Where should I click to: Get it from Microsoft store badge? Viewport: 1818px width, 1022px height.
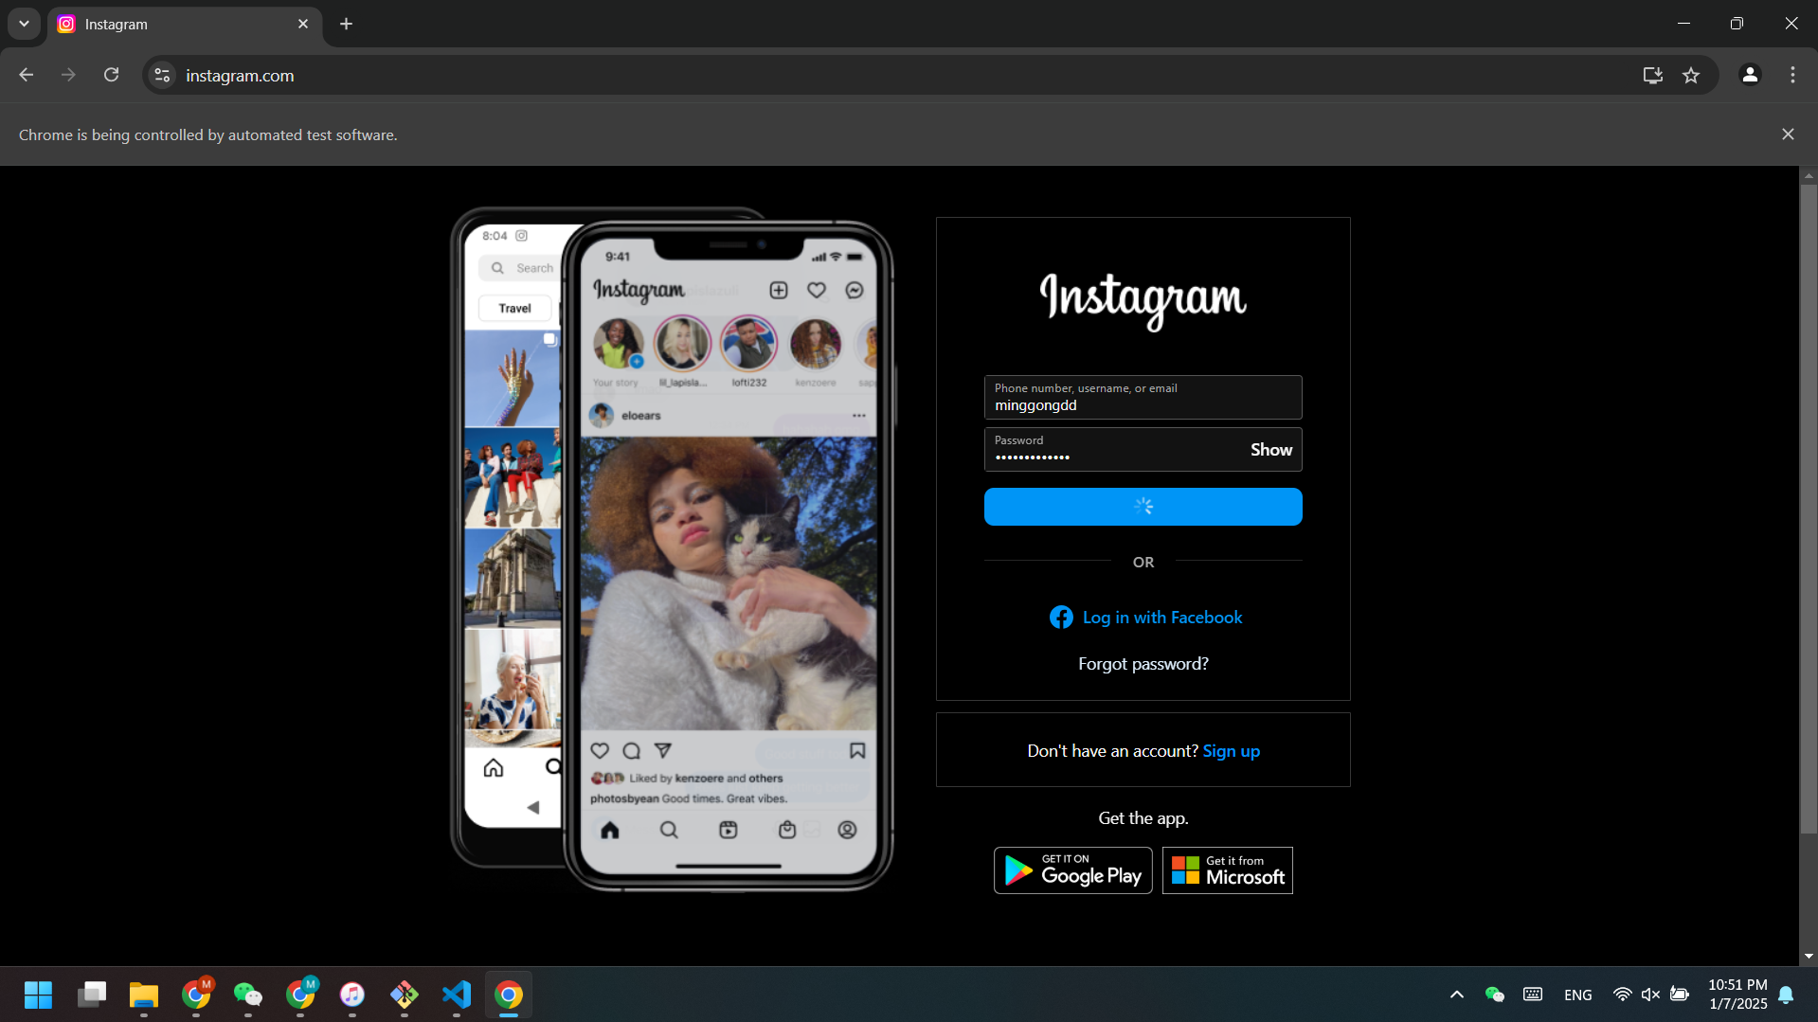coord(1227,870)
